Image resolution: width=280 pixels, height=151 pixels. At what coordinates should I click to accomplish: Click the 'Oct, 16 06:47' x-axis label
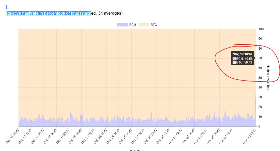point(50,136)
